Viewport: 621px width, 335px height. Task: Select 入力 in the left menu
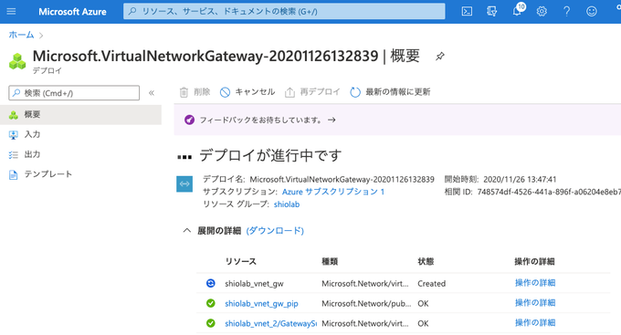click(x=80, y=134)
